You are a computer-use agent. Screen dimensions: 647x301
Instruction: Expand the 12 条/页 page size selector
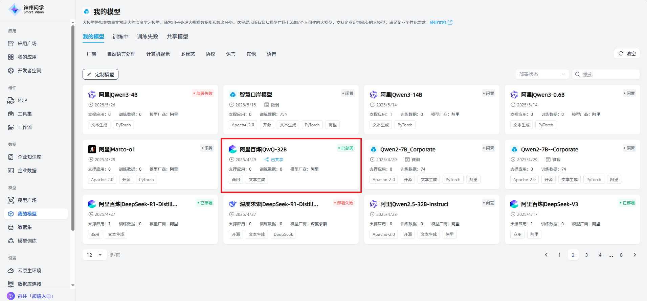point(94,255)
